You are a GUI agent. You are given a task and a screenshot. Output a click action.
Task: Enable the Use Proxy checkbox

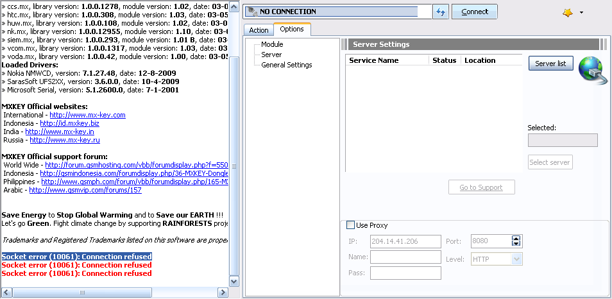350,225
